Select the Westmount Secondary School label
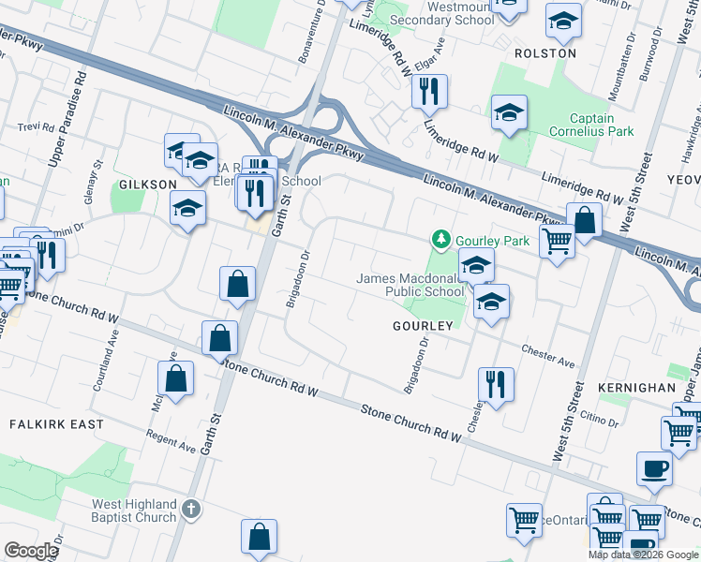 click(x=442, y=13)
